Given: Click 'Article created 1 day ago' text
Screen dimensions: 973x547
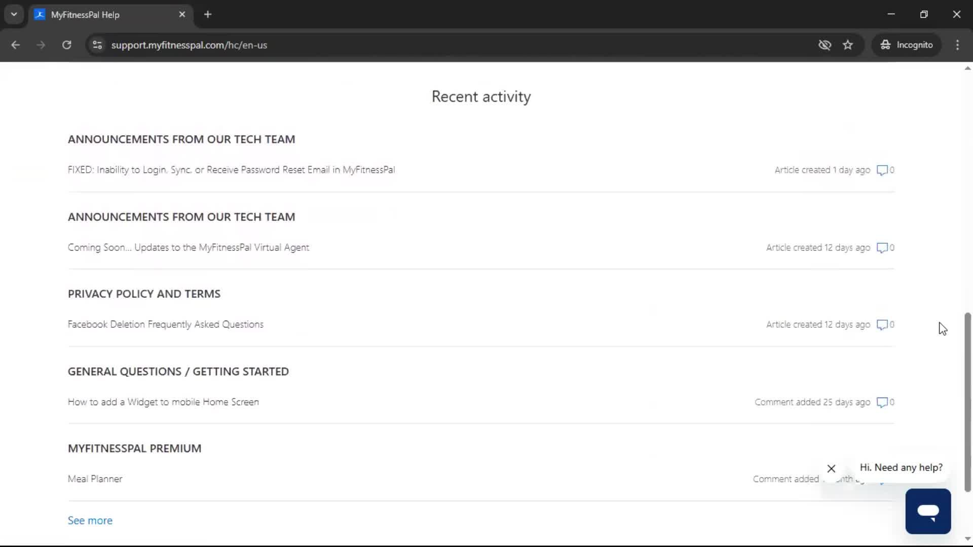Looking at the screenshot, I should pyautogui.click(x=822, y=170).
